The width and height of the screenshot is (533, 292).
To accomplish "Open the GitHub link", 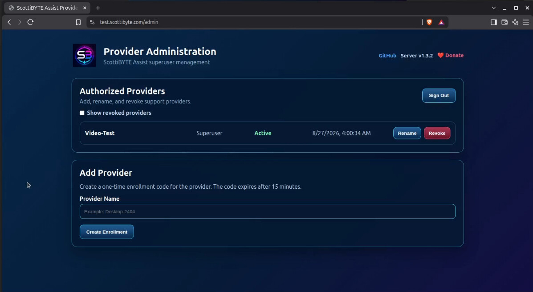I will (x=387, y=55).
